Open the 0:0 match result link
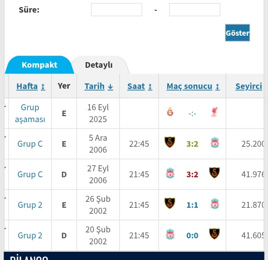 coord(192,236)
